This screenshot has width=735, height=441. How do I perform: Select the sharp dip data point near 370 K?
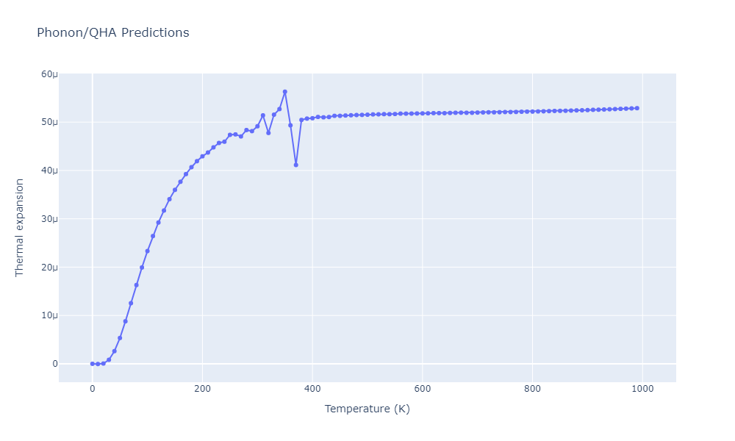(x=295, y=165)
